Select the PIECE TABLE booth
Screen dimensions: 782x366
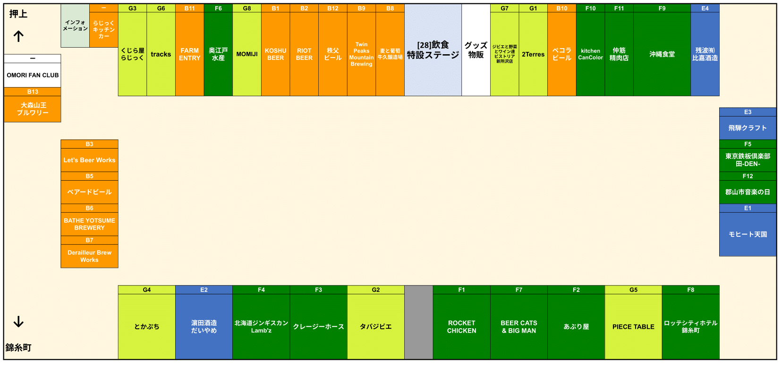tap(633, 326)
